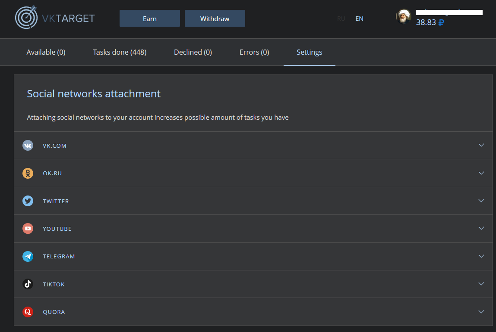Click the VKTARGET brand name text
The width and height of the screenshot is (496, 332).
(x=68, y=19)
